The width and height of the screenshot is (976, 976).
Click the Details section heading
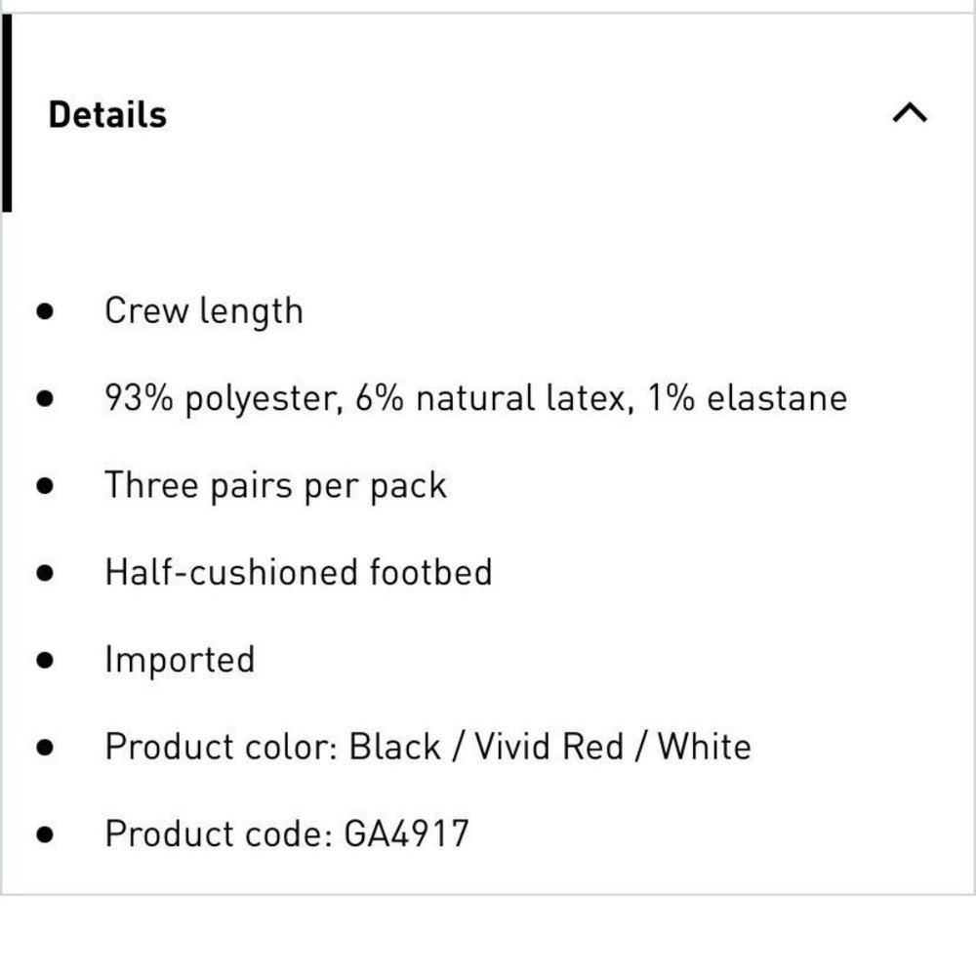point(107,114)
